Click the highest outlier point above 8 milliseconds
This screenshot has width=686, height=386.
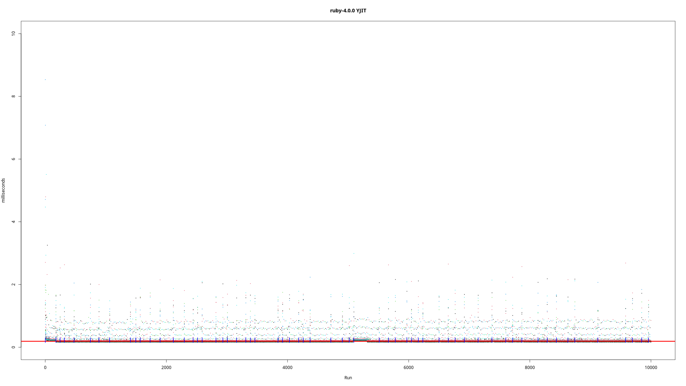45,79
